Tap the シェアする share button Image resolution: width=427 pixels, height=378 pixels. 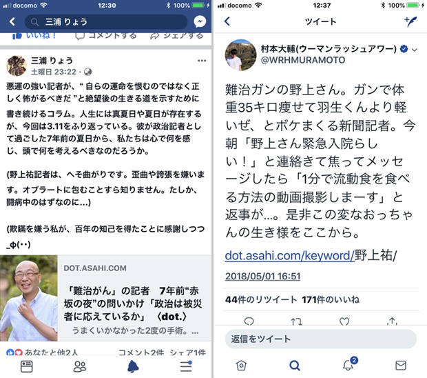(x=177, y=36)
